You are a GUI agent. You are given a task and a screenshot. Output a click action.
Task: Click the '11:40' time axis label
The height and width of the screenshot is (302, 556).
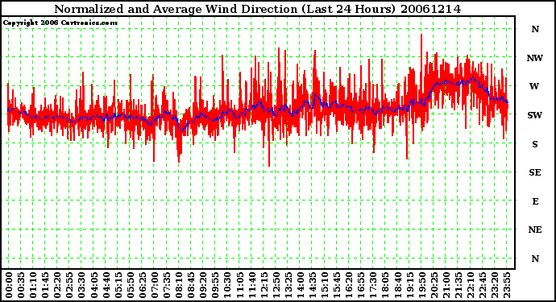(x=251, y=285)
